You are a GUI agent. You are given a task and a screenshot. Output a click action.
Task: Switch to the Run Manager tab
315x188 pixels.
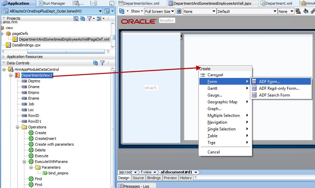point(52,3)
